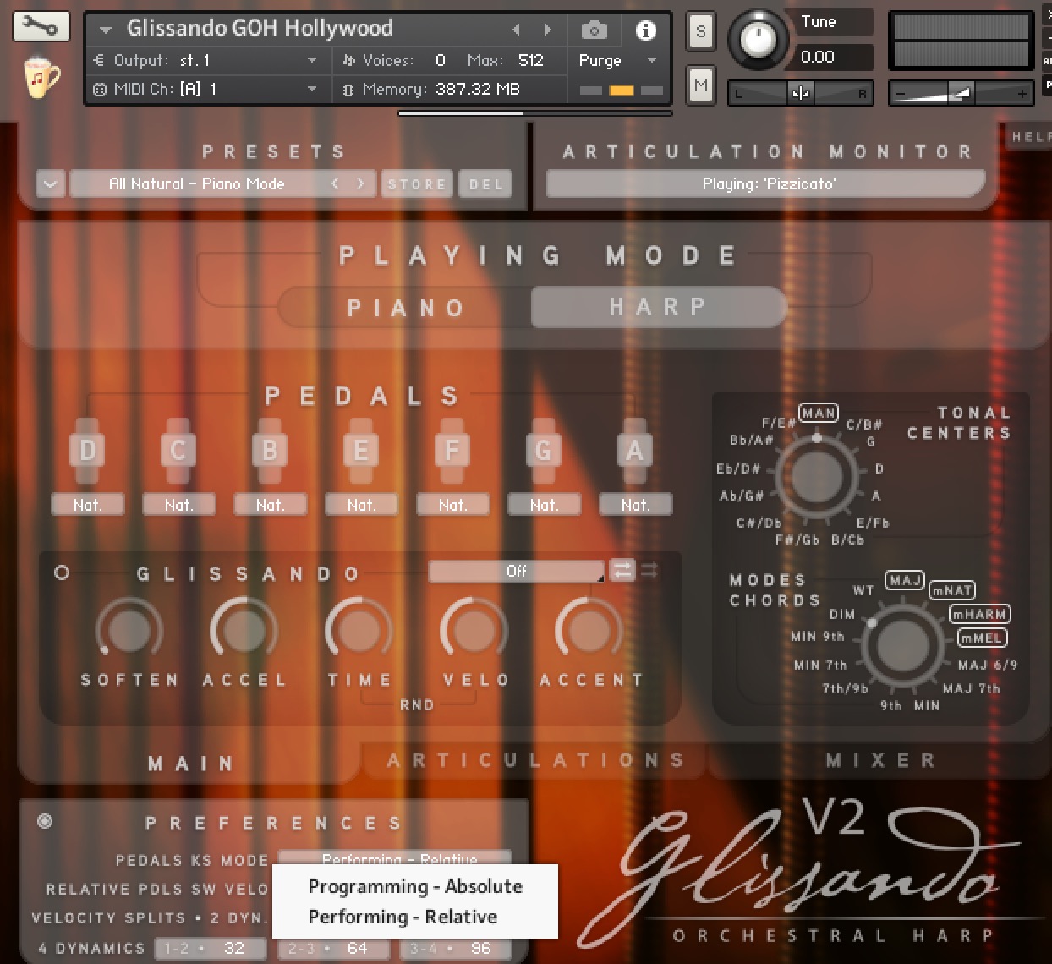Click the Articulation Monitor display

tap(764, 183)
